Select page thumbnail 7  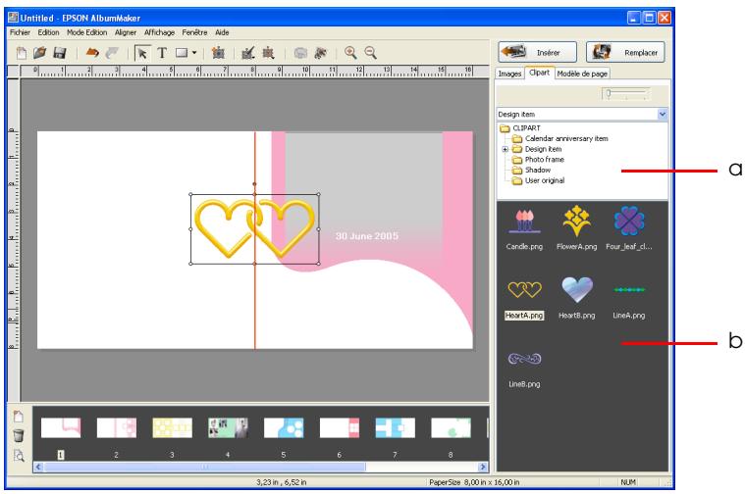tap(395, 427)
